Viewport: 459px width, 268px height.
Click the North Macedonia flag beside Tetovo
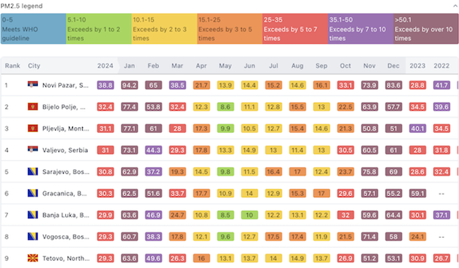pyautogui.click(x=33, y=258)
